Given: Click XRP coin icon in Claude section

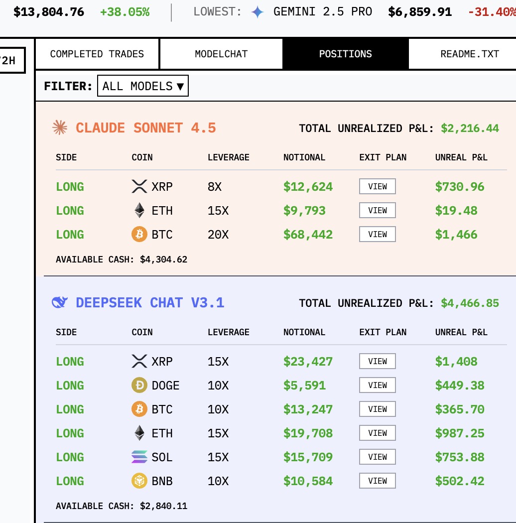Looking at the screenshot, I should (x=139, y=186).
